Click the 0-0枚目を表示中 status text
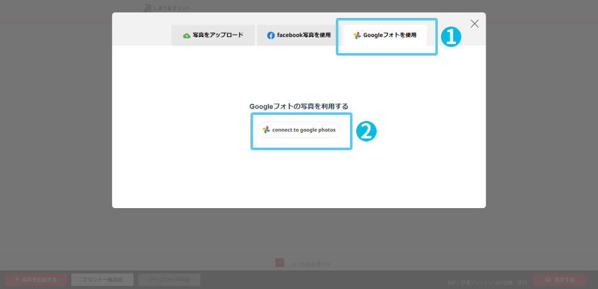The image size is (598, 289). [312, 264]
